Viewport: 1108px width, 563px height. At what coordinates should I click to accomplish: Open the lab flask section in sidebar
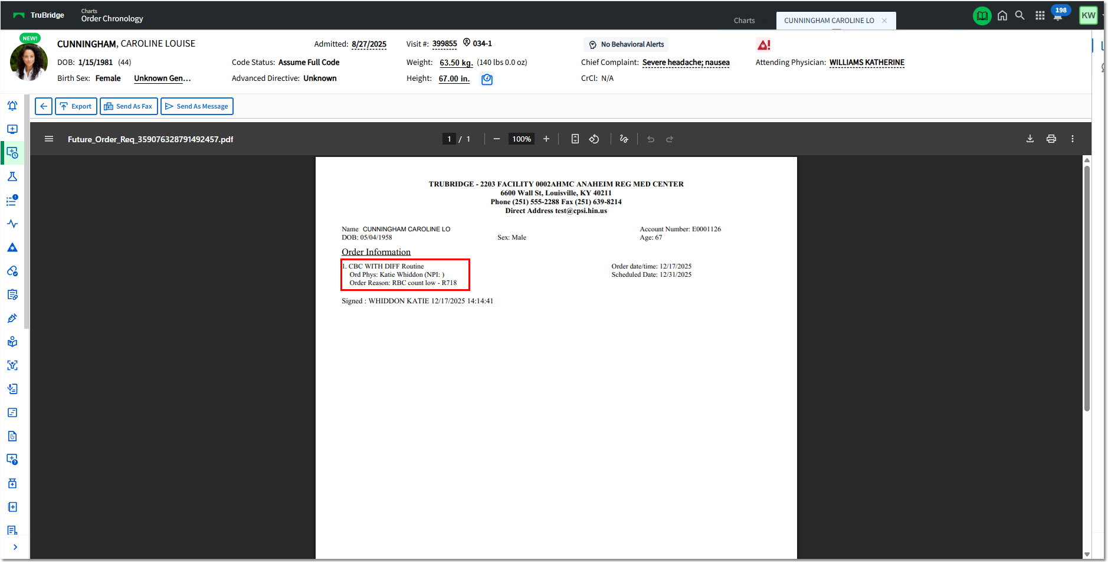point(12,176)
